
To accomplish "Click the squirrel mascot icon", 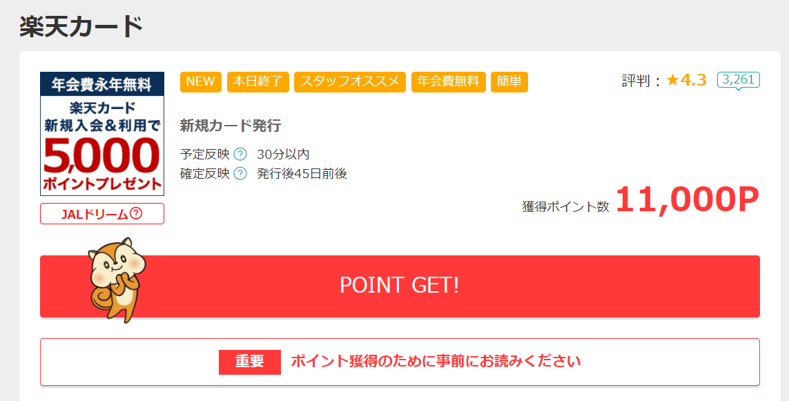I will (116, 280).
